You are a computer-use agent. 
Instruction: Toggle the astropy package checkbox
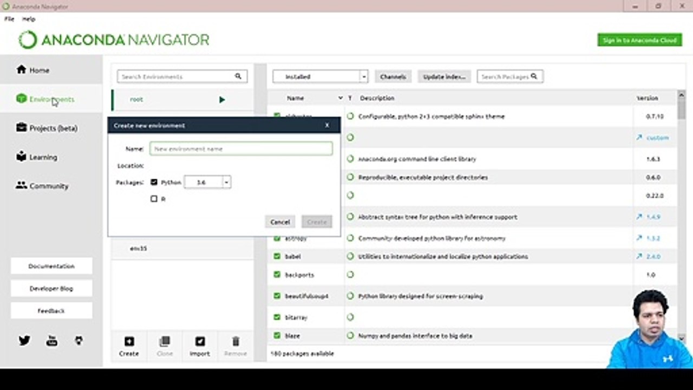[x=277, y=238]
